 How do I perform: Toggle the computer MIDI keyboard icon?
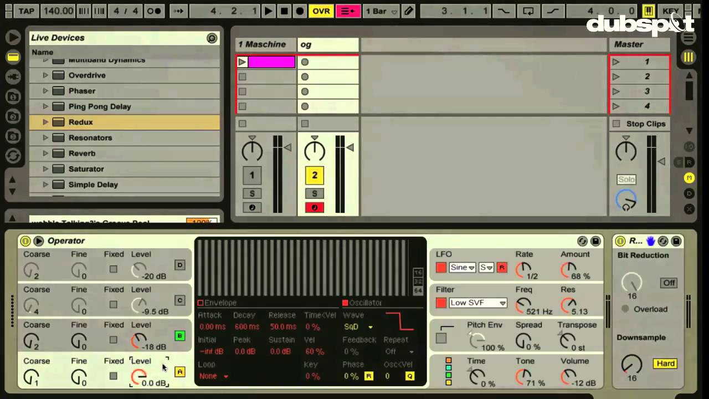(x=649, y=11)
